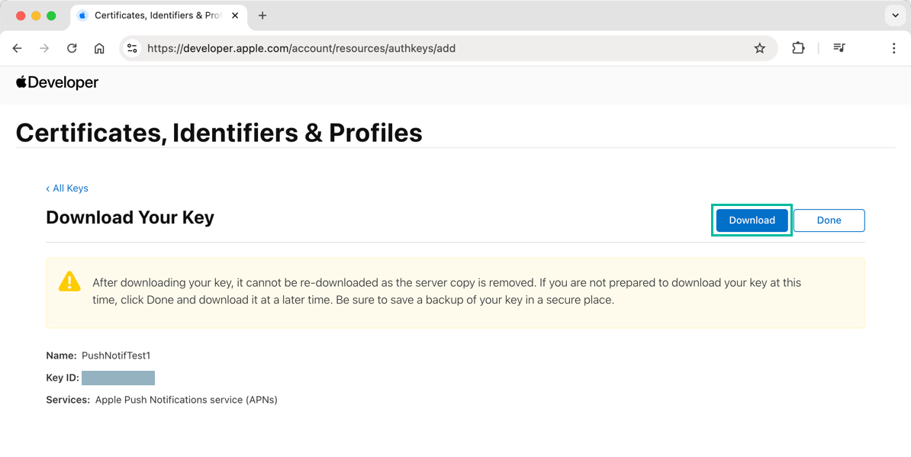The height and width of the screenshot is (457, 911).
Task: Click the browser forward arrow
Action: (44, 48)
